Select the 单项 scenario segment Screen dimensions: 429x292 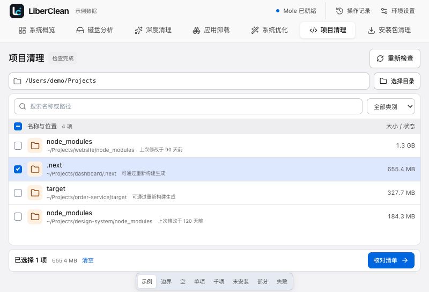click(x=199, y=282)
